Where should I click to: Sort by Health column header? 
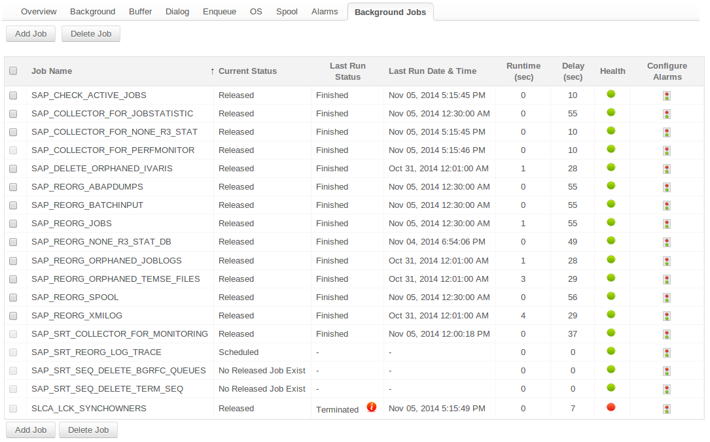(x=612, y=71)
